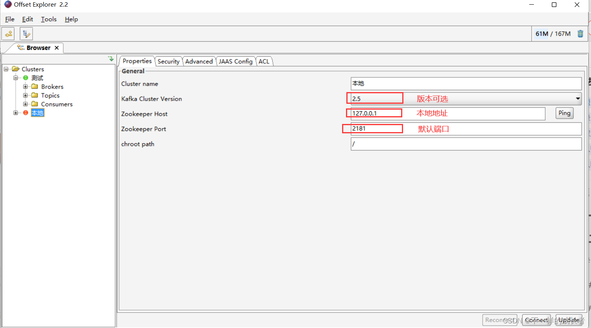Click the edit cluster connection toolbar icon
This screenshot has width=591, height=328.
(x=26, y=33)
